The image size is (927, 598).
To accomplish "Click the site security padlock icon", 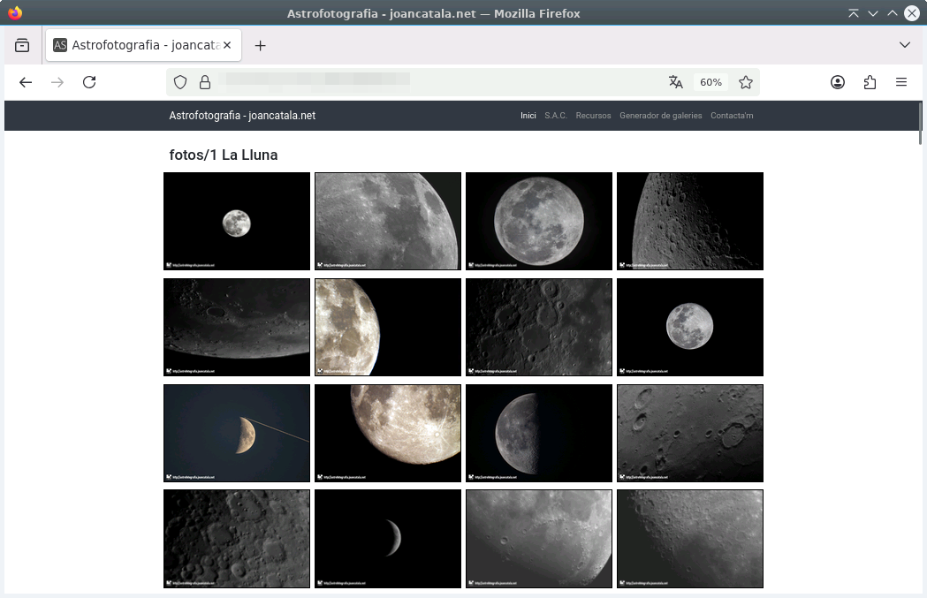I will click(x=205, y=82).
